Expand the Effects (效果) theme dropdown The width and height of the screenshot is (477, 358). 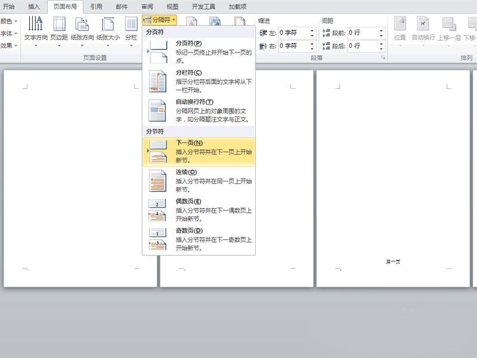(8, 45)
